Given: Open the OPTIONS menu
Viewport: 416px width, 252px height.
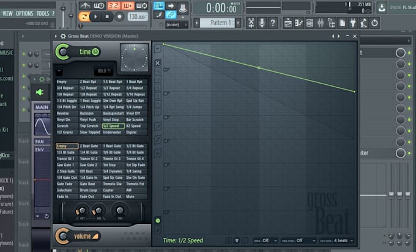Looking at the screenshot, I should (24, 13).
